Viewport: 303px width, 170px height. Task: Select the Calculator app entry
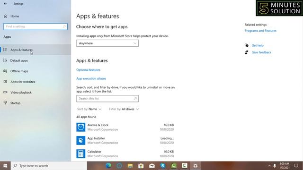[125, 154]
